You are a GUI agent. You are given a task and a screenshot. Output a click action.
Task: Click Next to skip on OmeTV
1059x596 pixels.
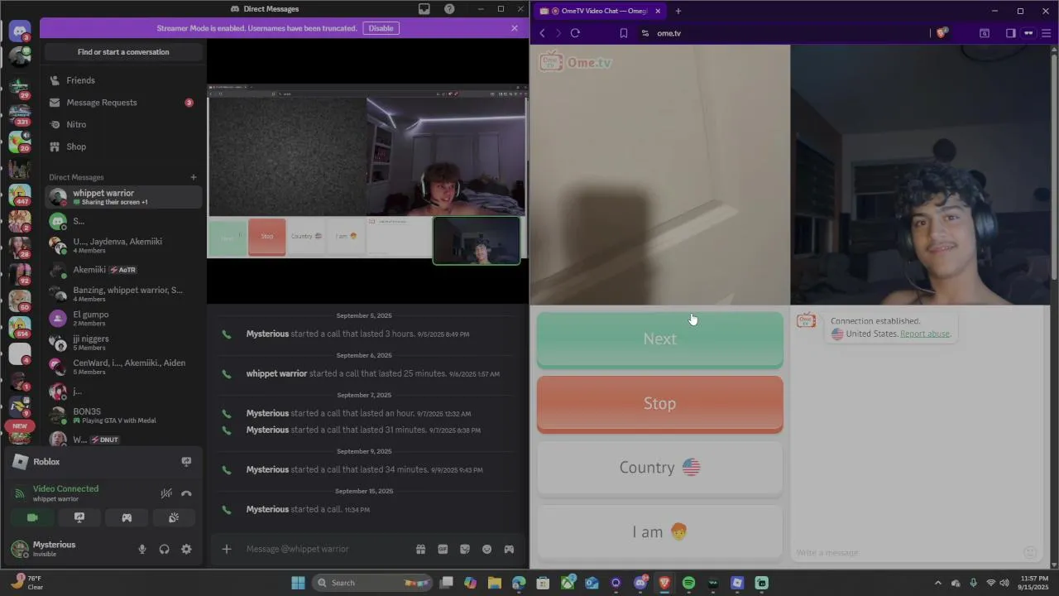[659, 339]
